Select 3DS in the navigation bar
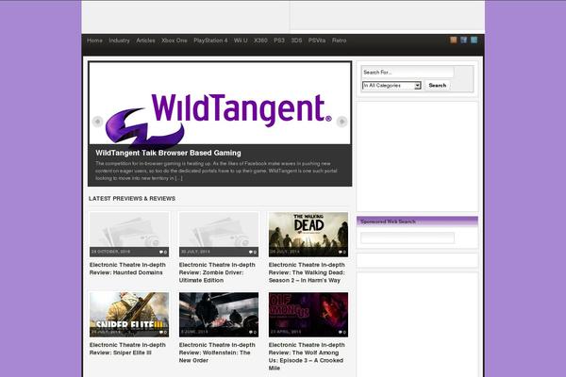Image resolution: width=566 pixels, height=377 pixels. (x=296, y=41)
